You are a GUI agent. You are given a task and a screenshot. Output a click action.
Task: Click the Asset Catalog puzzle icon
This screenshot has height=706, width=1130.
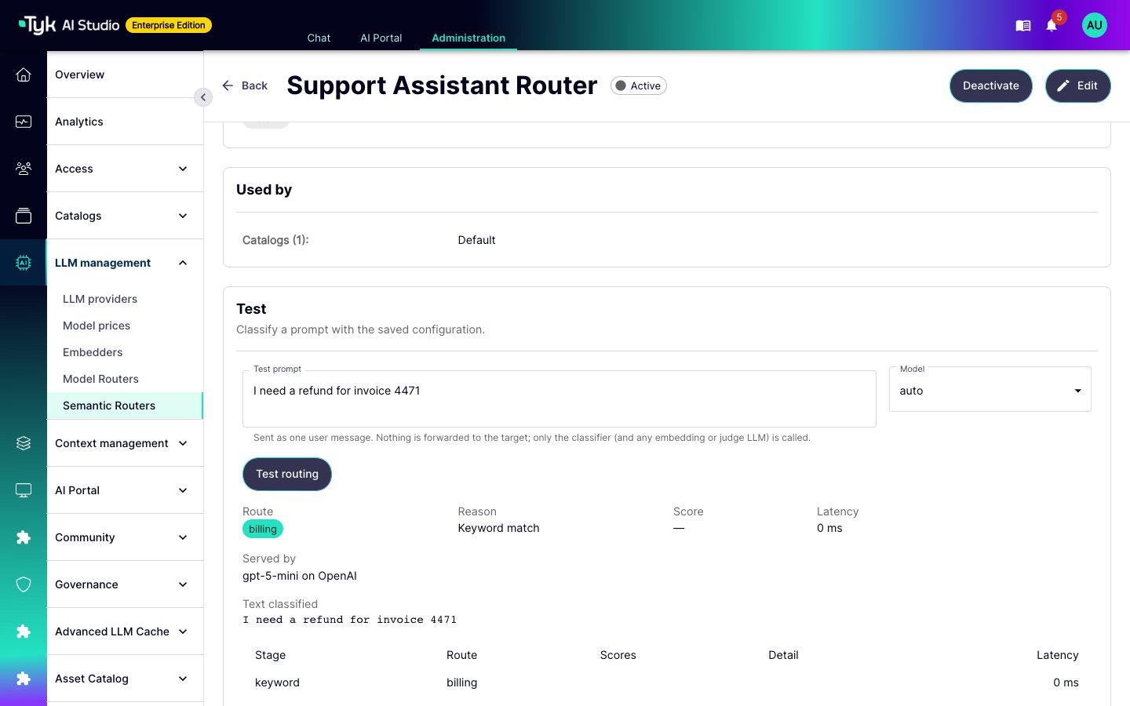(x=24, y=679)
